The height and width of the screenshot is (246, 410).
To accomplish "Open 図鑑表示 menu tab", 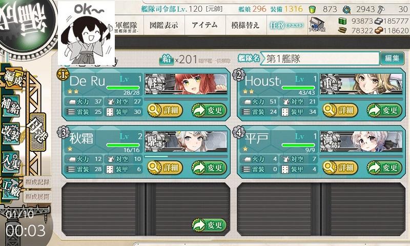I will pos(164,25).
